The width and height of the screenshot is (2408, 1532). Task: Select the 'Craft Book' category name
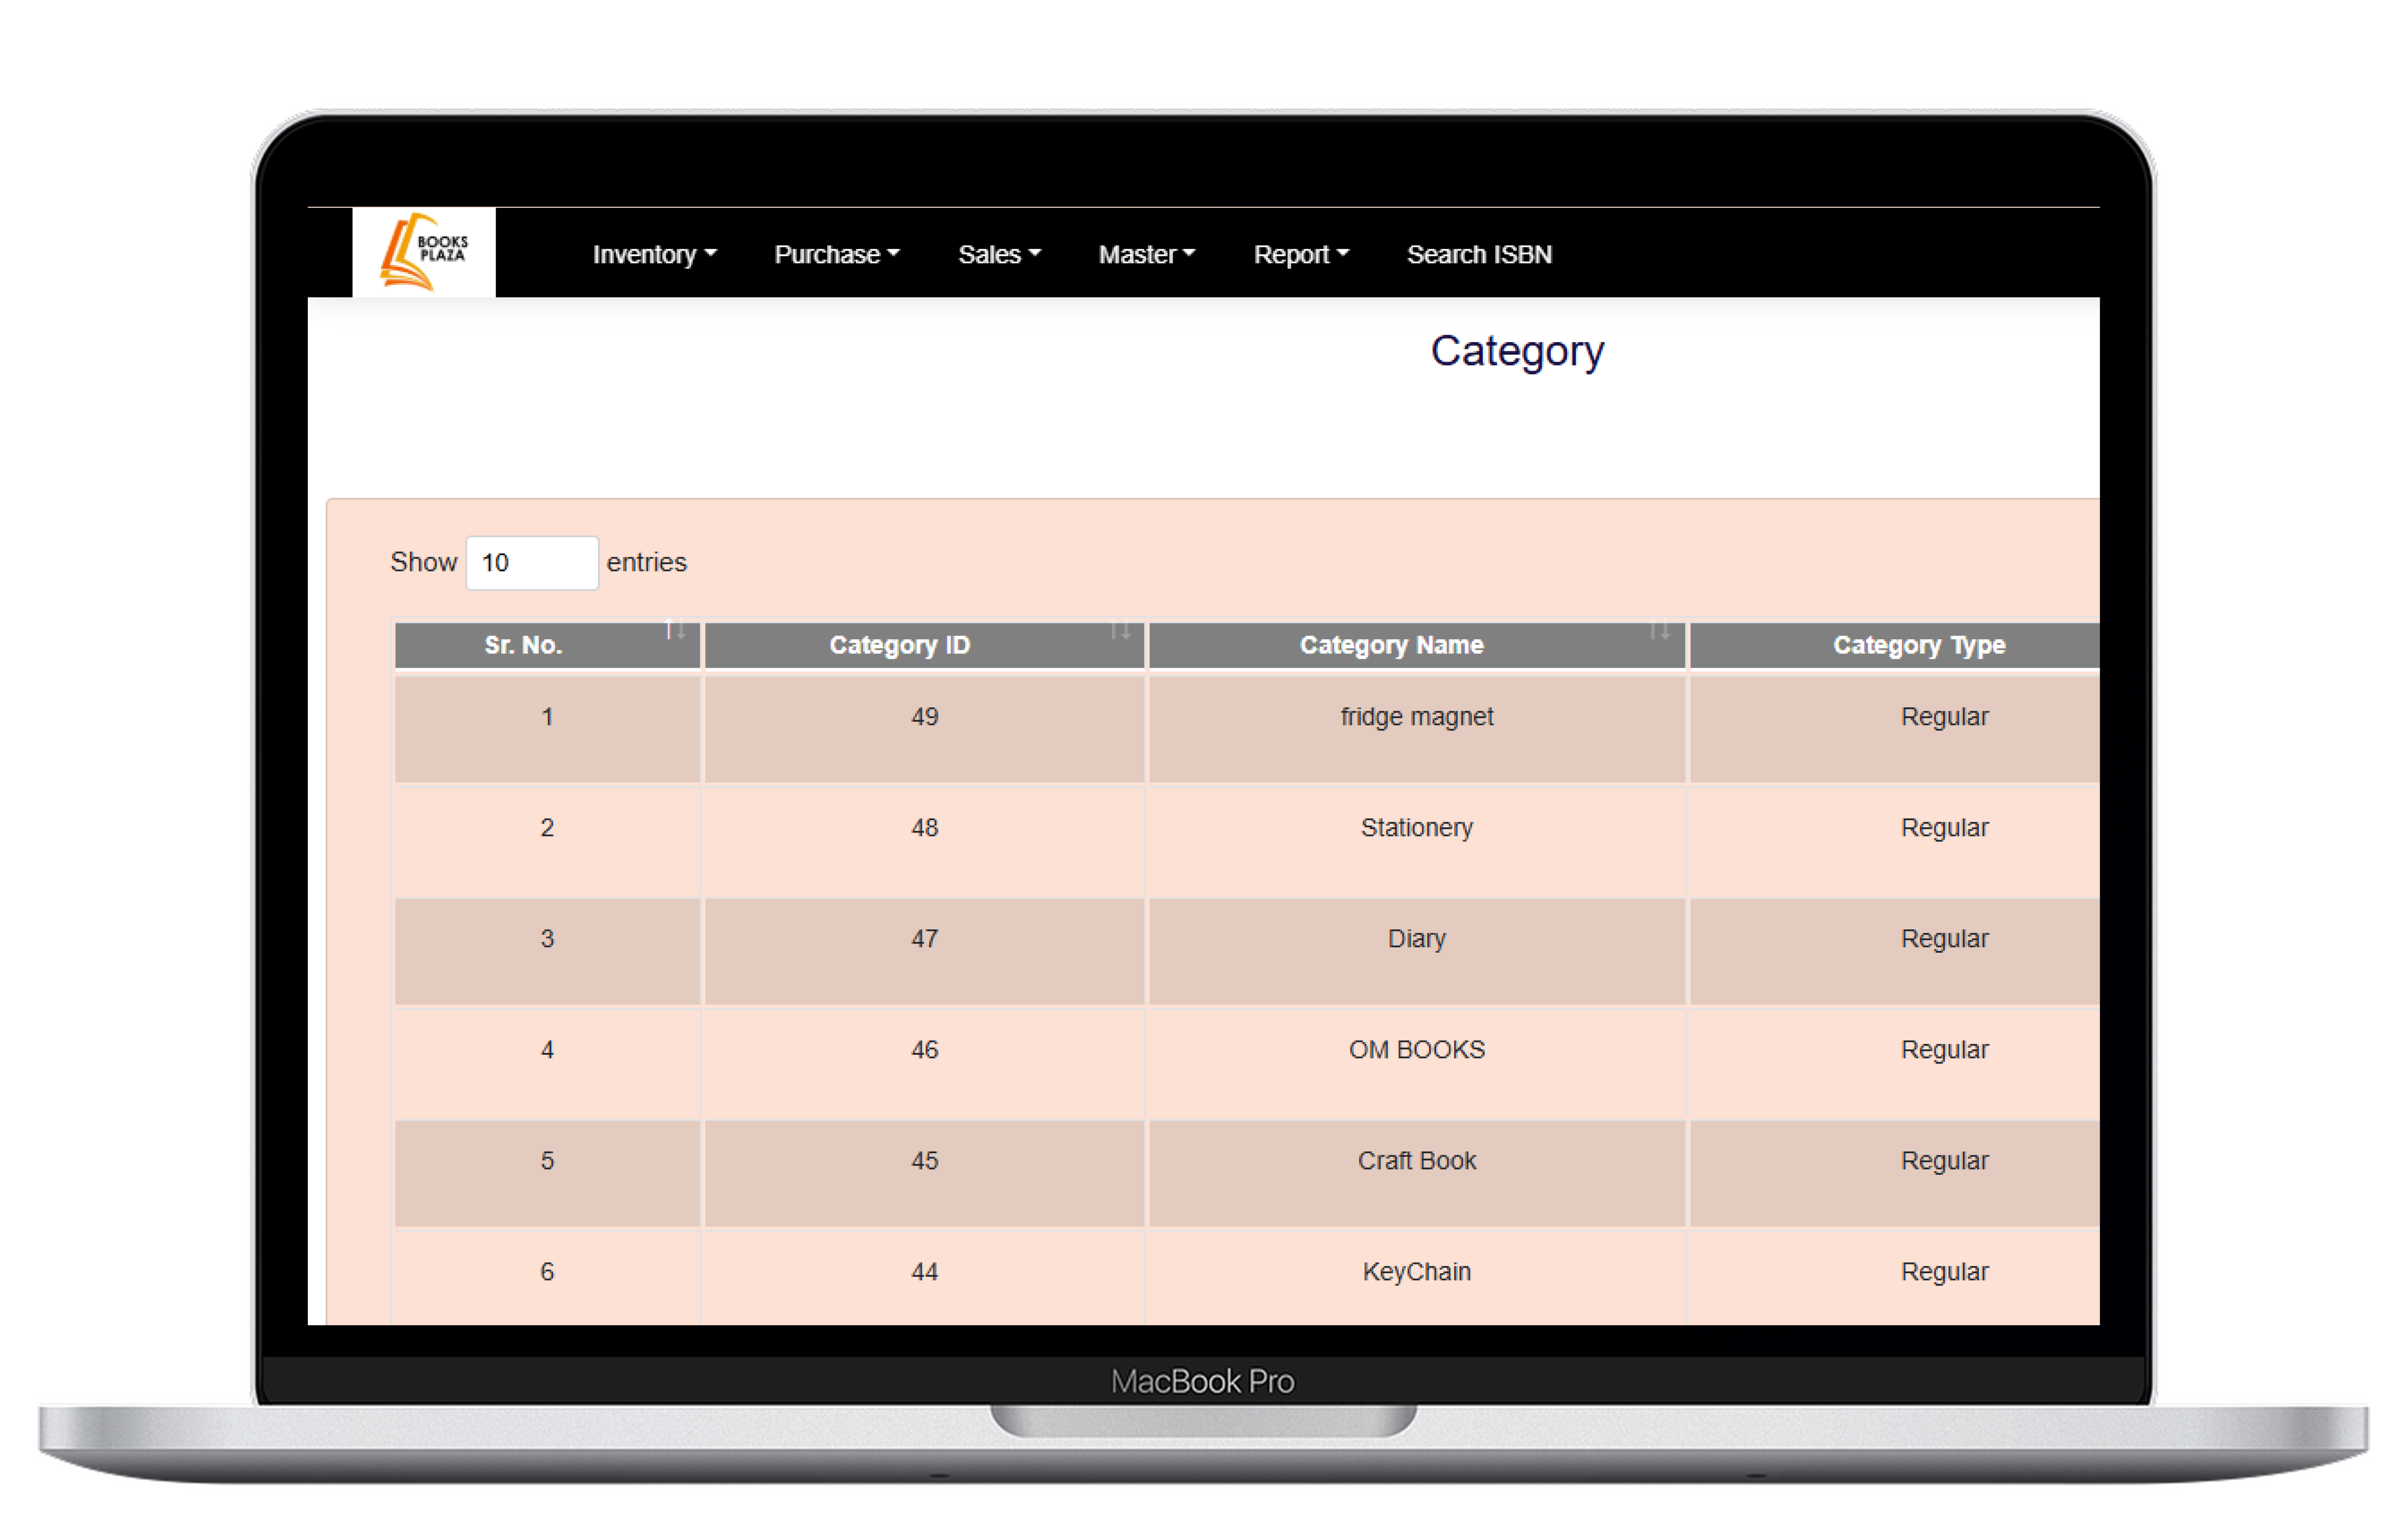(1417, 1161)
